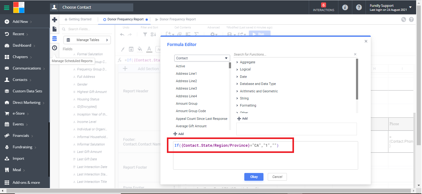
Task: Open the Interactions notification counter
Action: point(324,7)
